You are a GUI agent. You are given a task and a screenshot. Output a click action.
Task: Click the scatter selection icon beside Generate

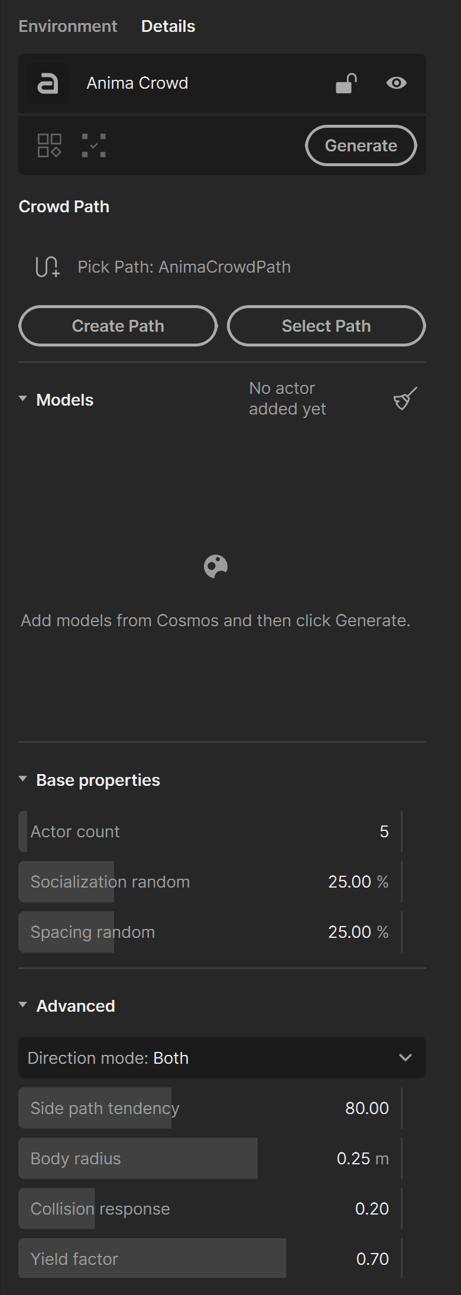click(x=94, y=145)
